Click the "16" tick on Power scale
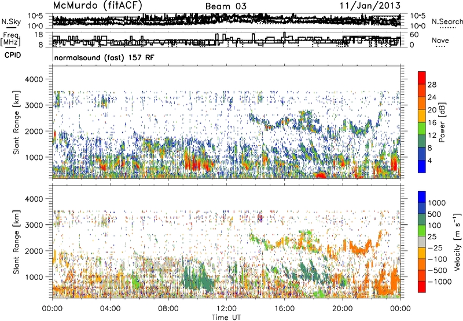This screenshot has height=321, width=463. tap(432, 123)
